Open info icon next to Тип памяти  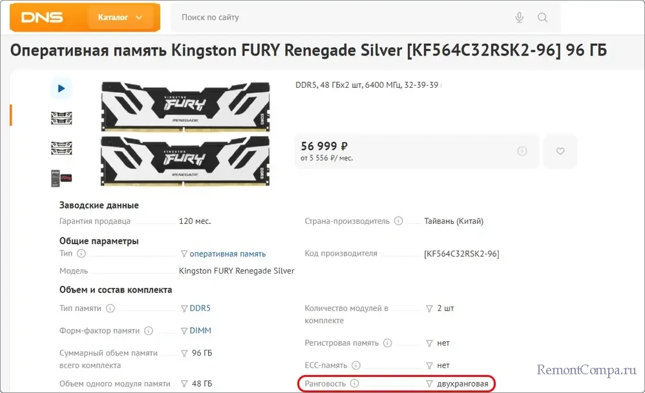pos(111,308)
